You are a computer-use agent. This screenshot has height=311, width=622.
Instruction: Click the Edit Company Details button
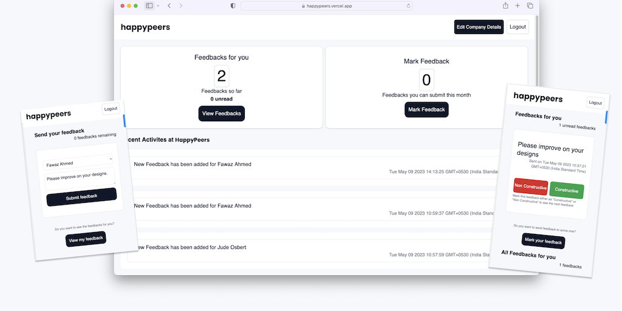[x=479, y=27]
